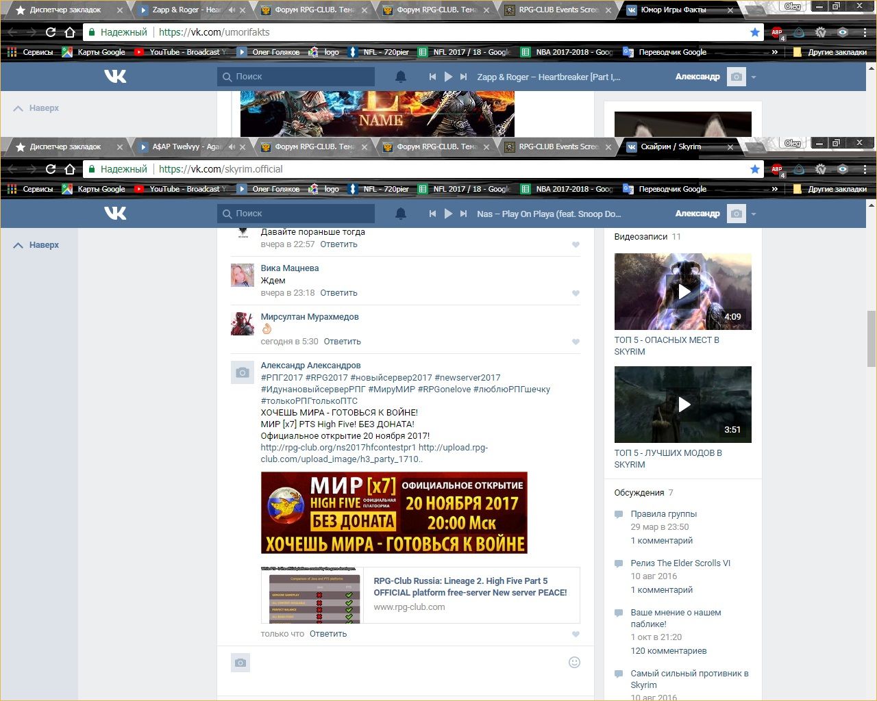Open Переводчик Google bookmark in Skyrim window
Viewport: 877px width, 701px height.
point(665,189)
